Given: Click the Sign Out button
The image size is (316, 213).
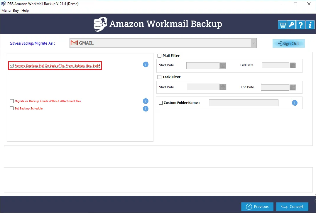Looking at the screenshot, I should pos(289,43).
